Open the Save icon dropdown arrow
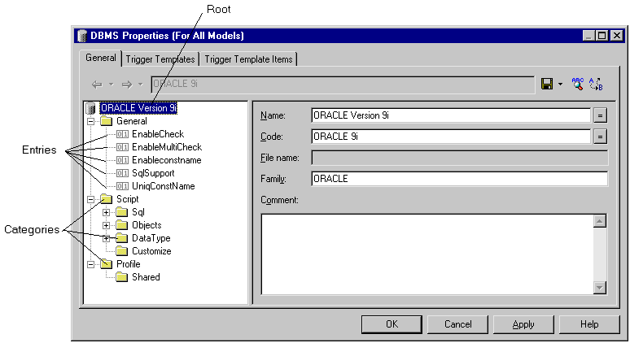The image size is (630, 356). click(560, 85)
